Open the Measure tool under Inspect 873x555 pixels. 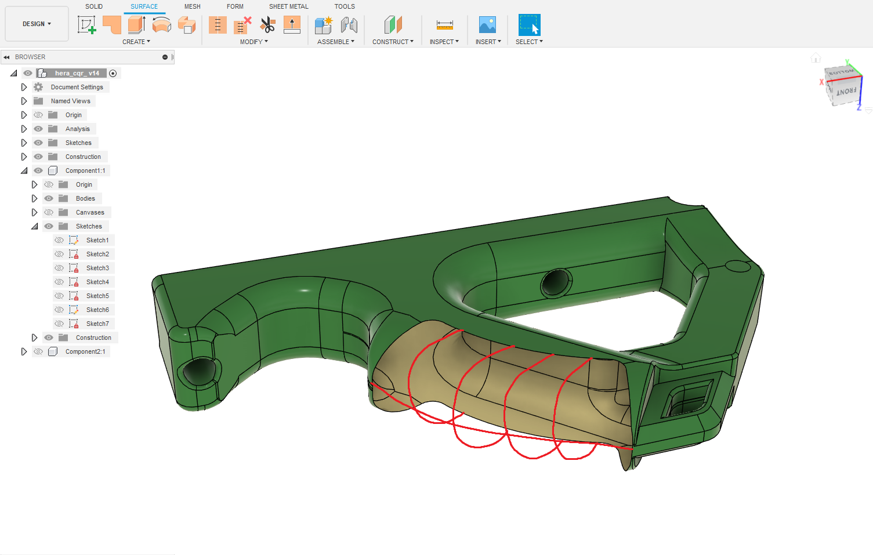click(x=444, y=25)
